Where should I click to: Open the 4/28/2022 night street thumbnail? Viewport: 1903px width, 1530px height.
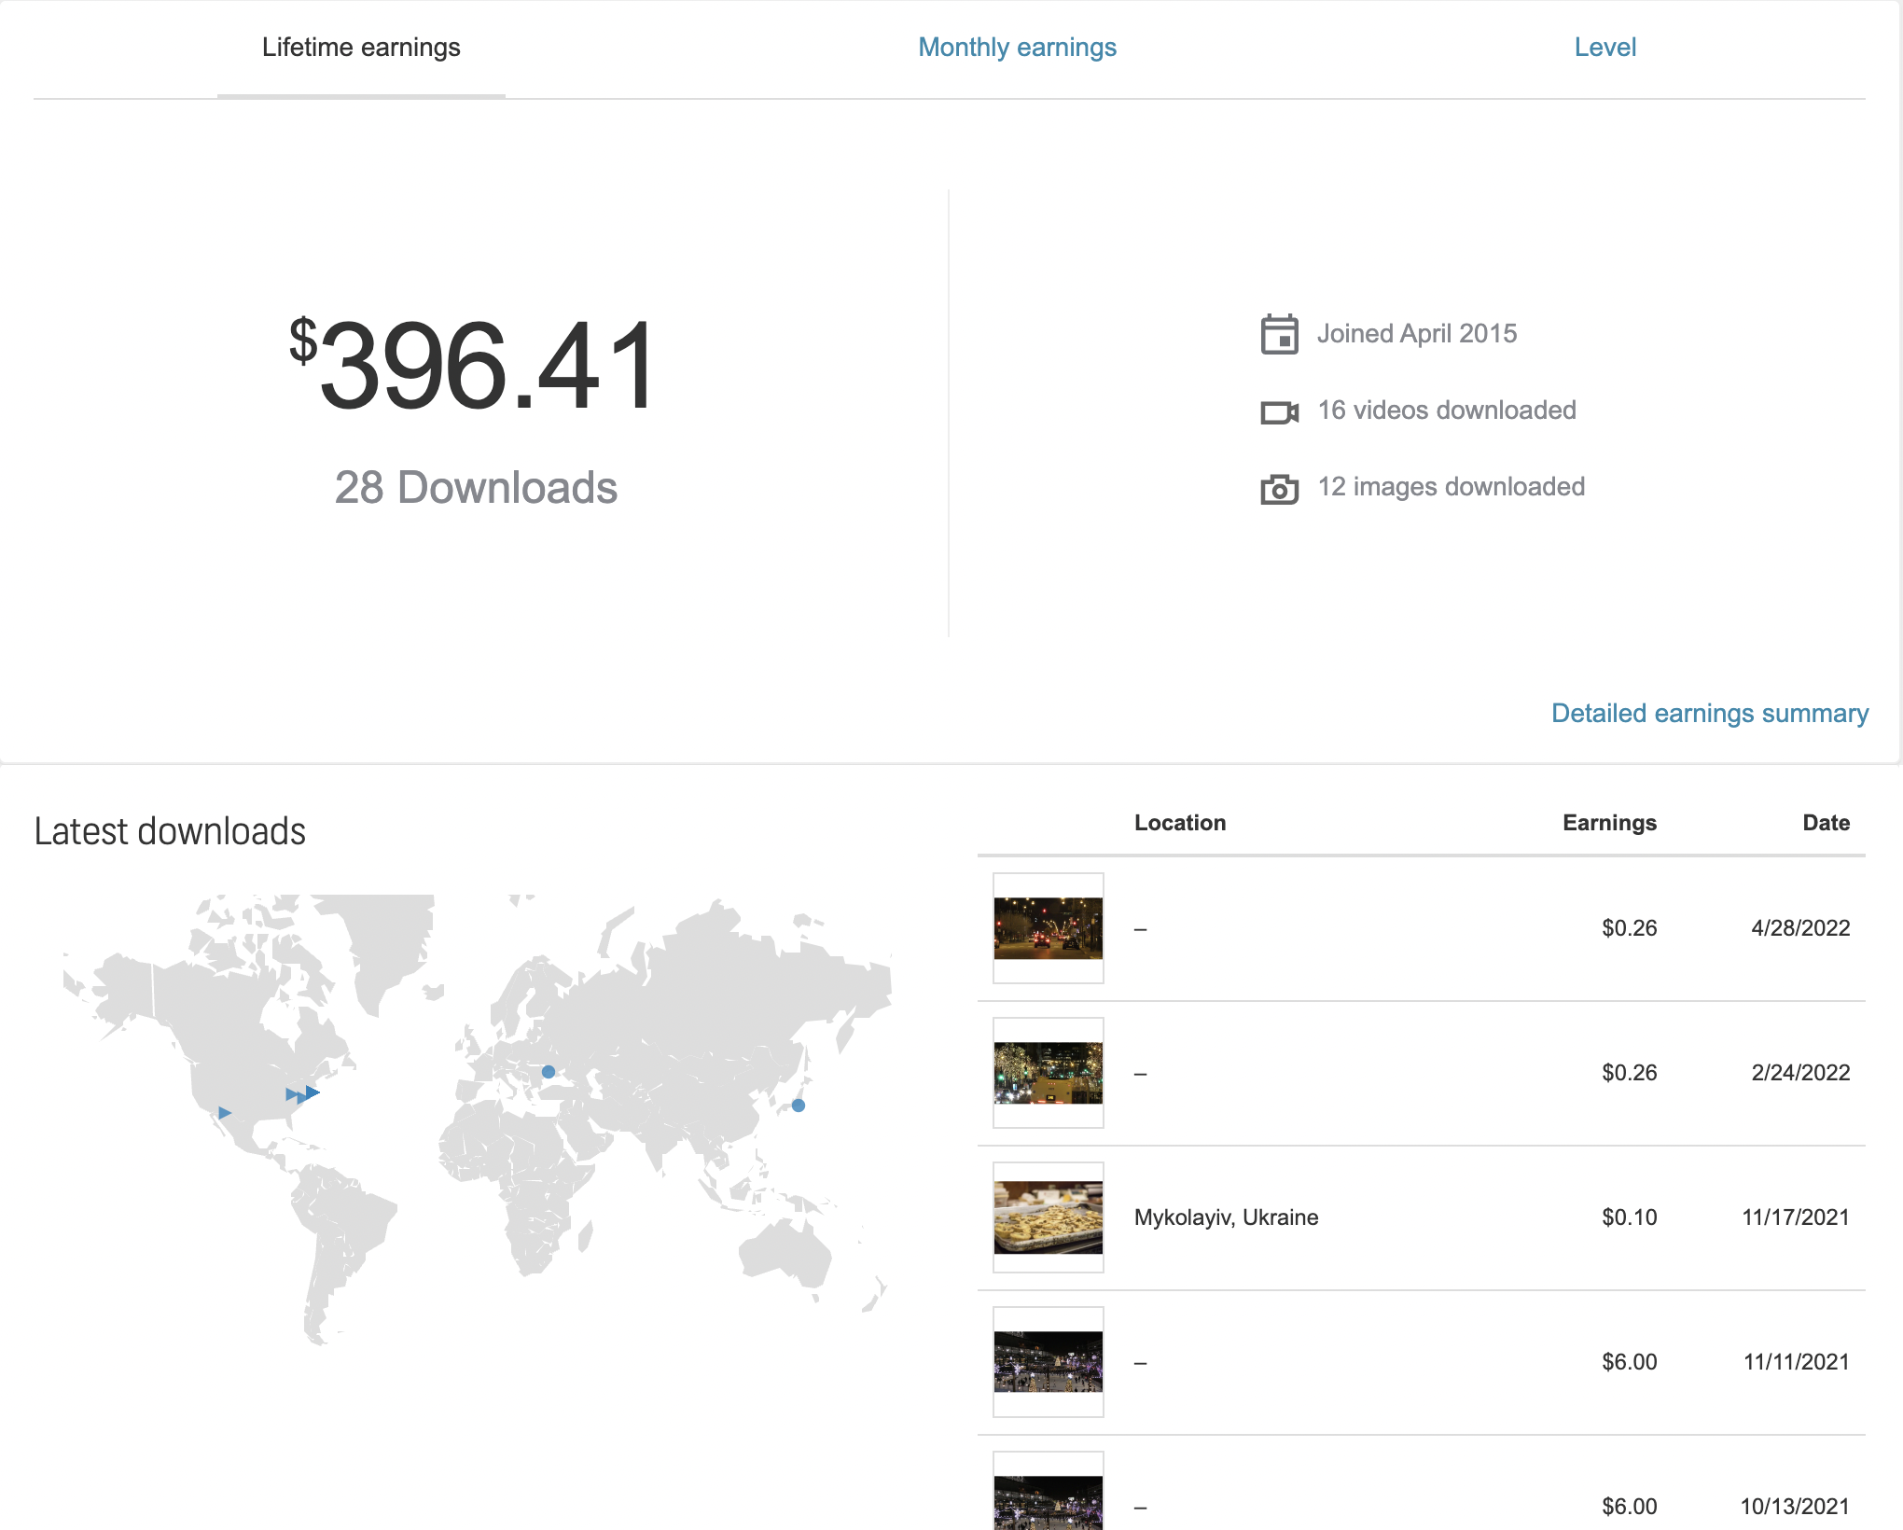pos(1049,928)
